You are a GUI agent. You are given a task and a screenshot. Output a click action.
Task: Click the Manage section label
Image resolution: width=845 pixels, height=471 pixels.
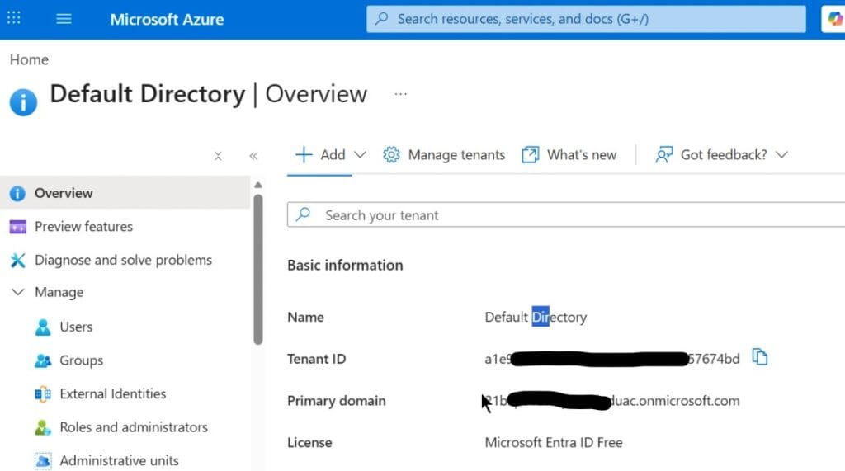[59, 292]
